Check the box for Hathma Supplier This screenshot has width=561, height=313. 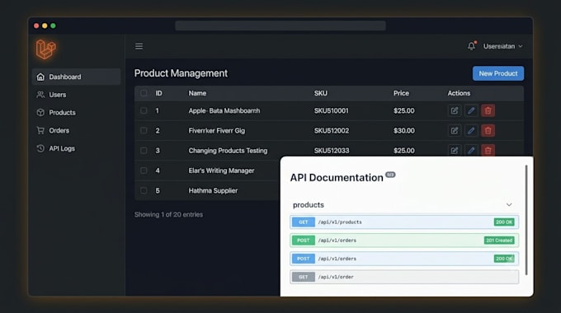click(x=144, y=191)
